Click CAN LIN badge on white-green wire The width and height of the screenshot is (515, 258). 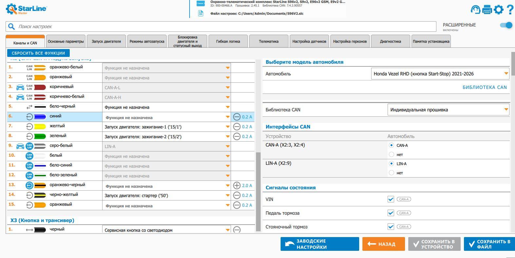(29, 176)
